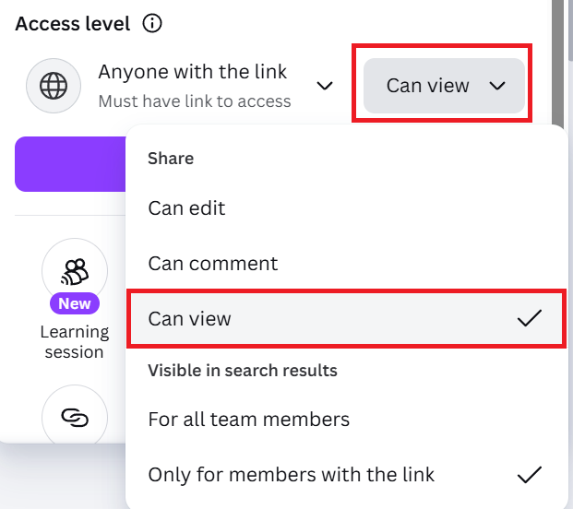This screenshot has height=509, width=573.
Task: Click the globe icon for link access
Action: point(54,86)
